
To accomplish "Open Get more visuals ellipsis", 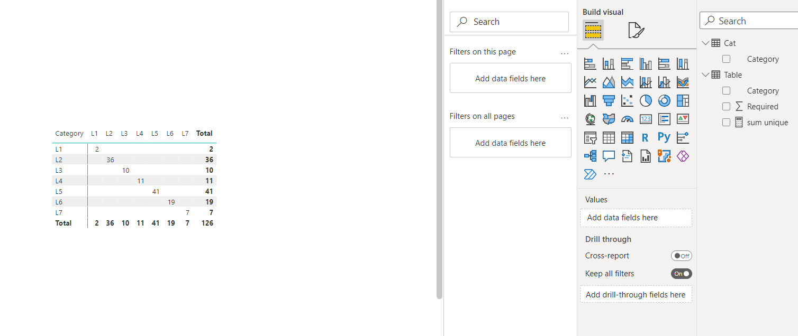I will pos(609,174).
